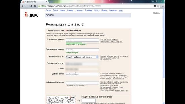Click the Мобильный телефон field
Viewport: 185px width, 104px height.
coord(82,83)
